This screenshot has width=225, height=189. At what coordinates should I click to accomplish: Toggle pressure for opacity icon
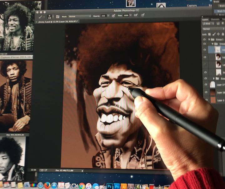coord(113,16)
